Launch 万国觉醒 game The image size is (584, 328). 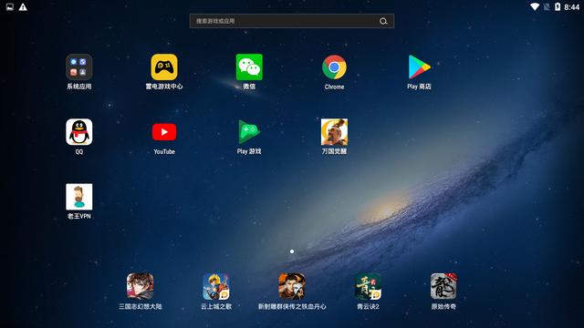tap(334, 132)
